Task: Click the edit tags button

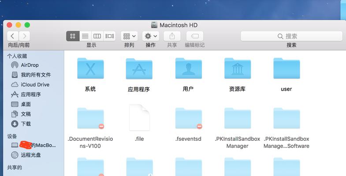Action: pyautogui.click(x=194, y=36)
